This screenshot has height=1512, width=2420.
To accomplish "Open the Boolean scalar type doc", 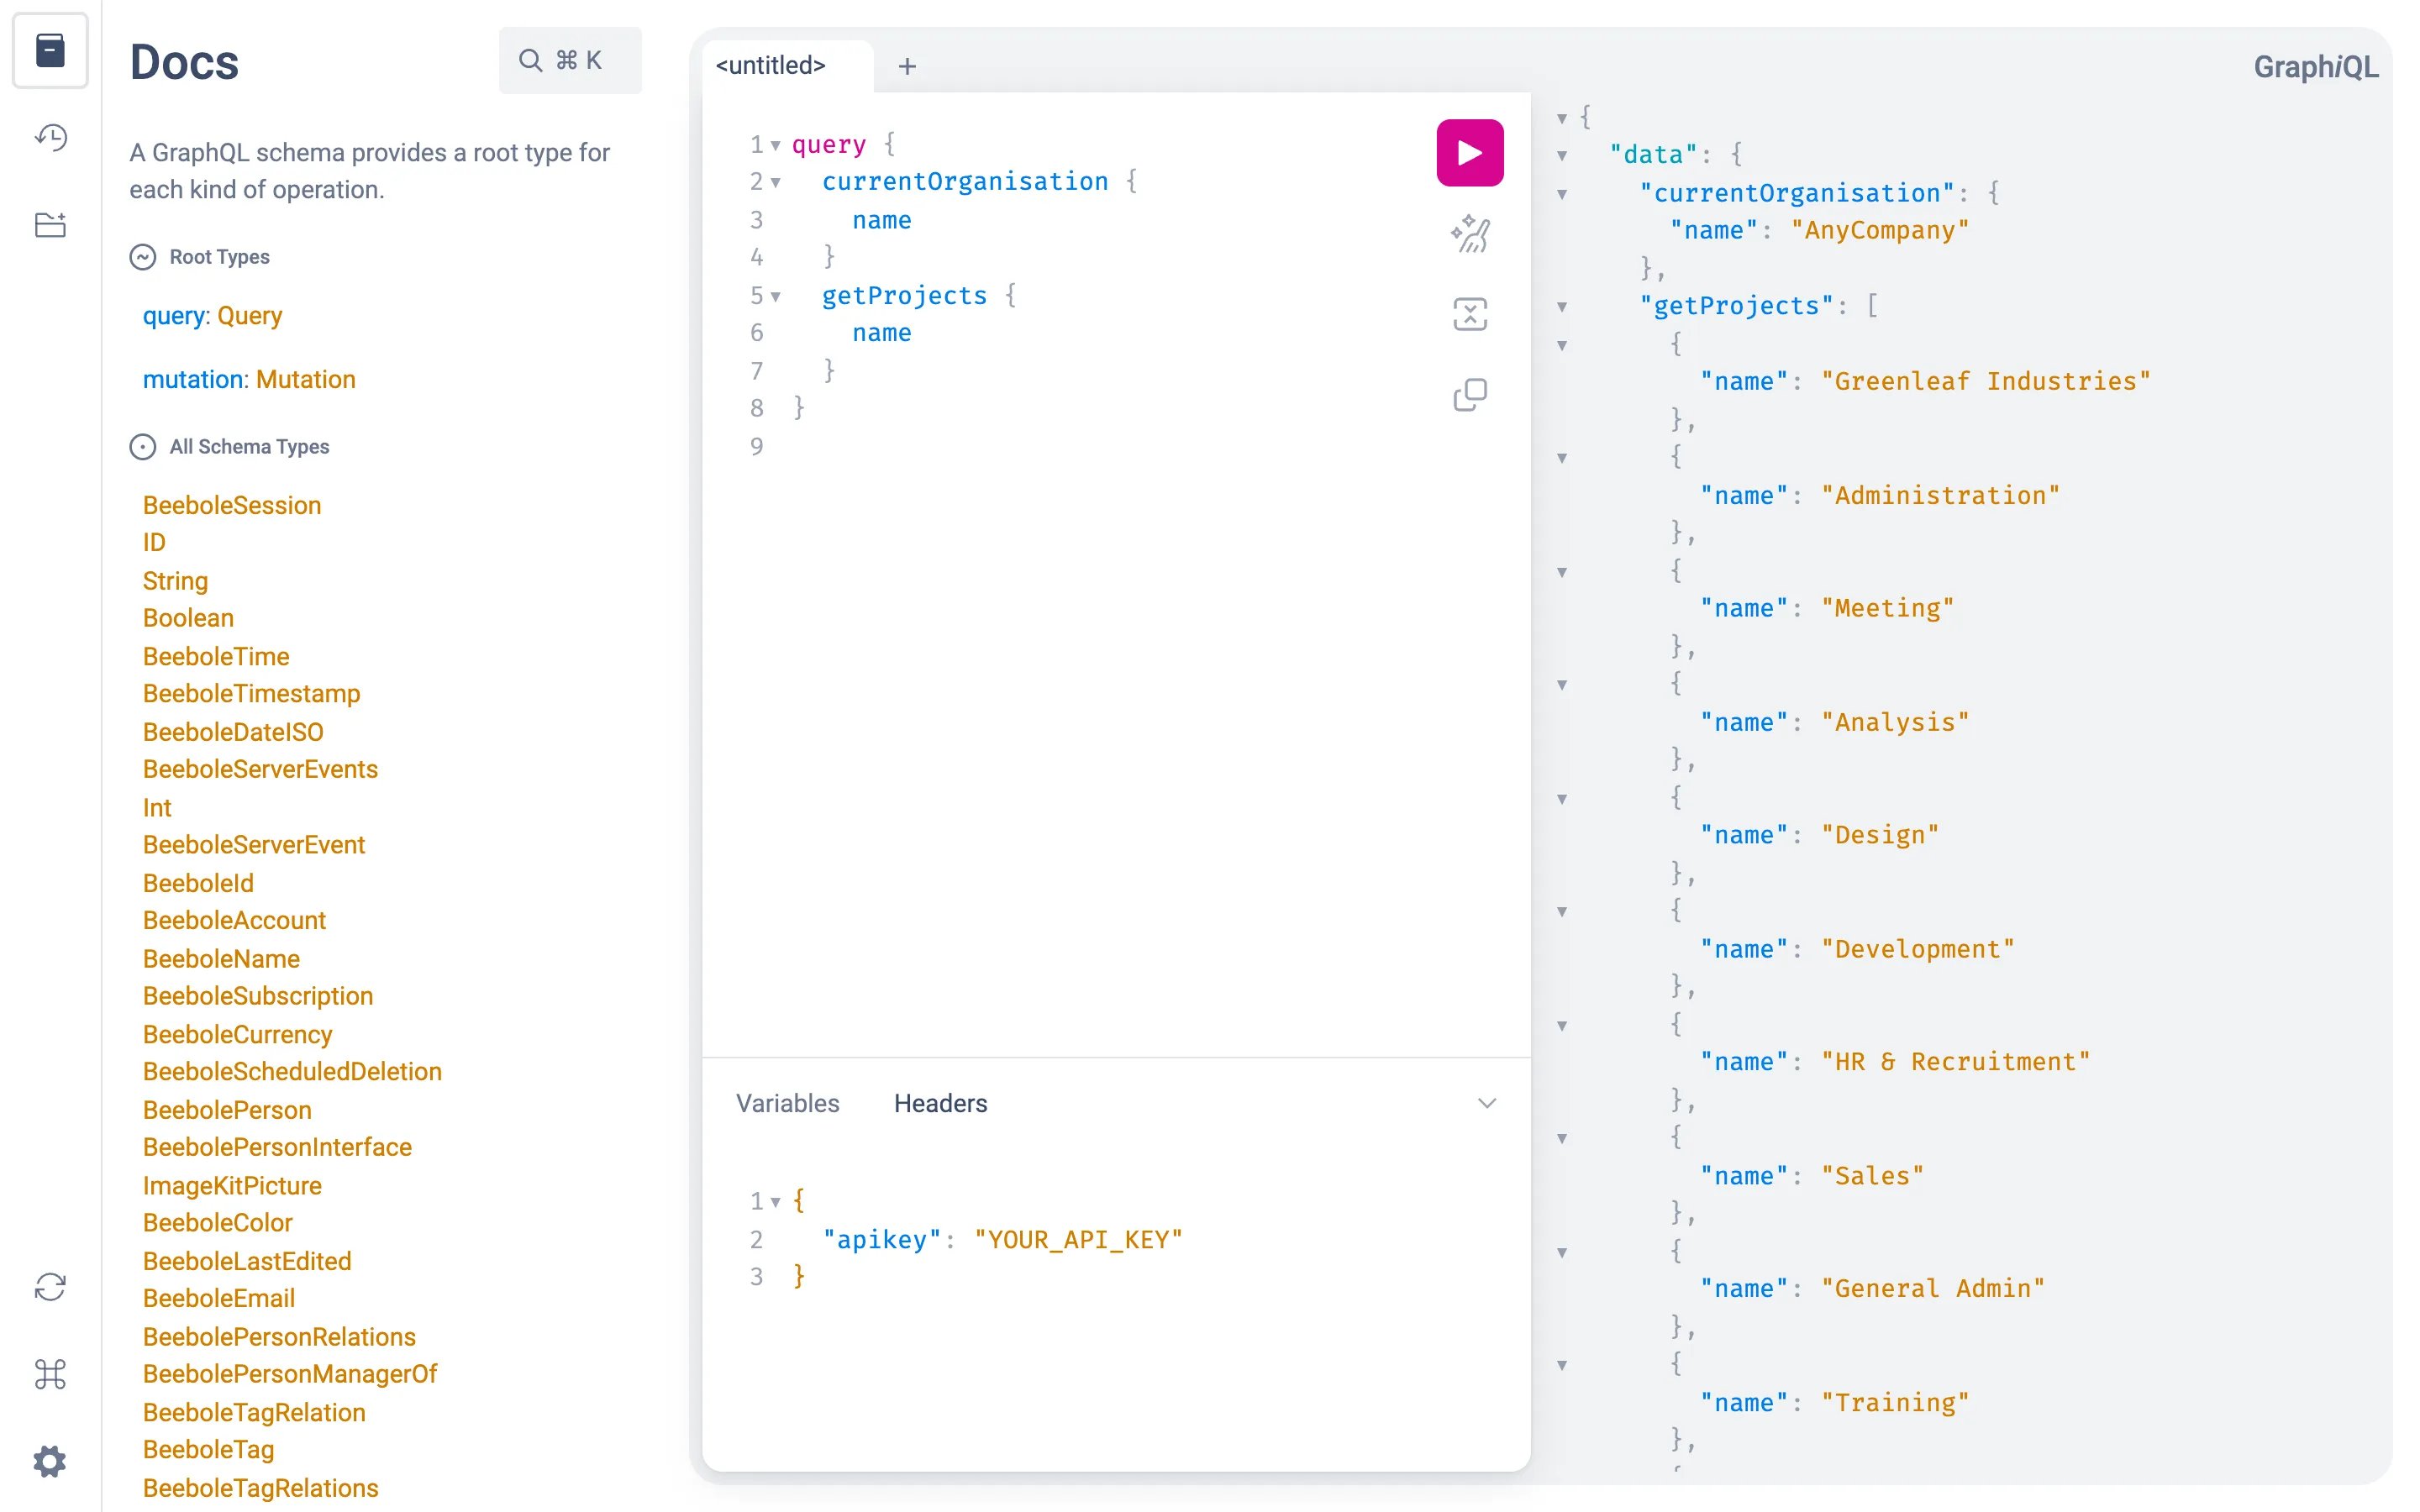I will (188, 618).
